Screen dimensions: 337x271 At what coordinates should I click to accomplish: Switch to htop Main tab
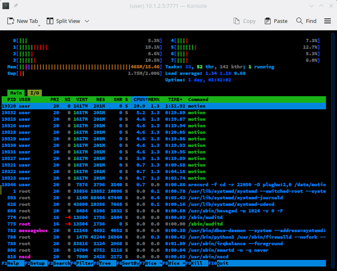pyautogui.click(x=16, y=93)
